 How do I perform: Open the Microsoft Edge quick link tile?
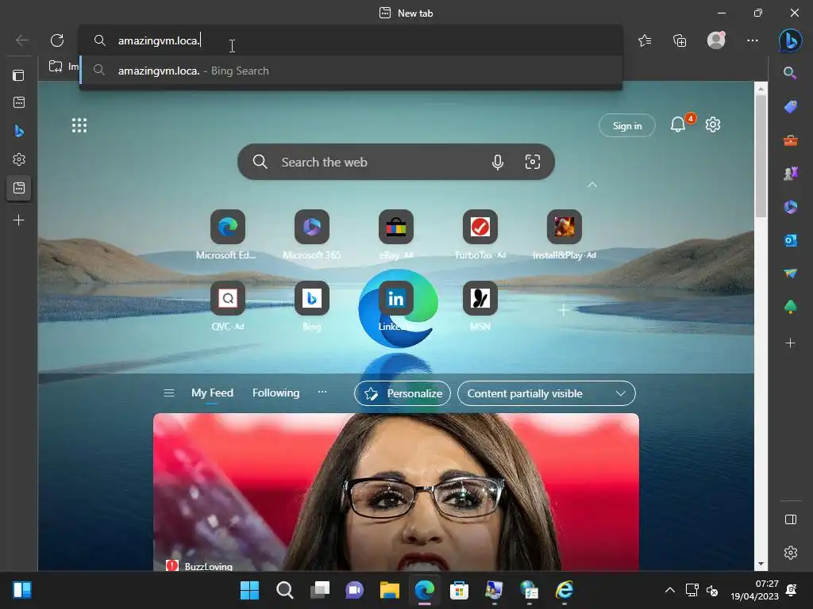tap(228, 227)
